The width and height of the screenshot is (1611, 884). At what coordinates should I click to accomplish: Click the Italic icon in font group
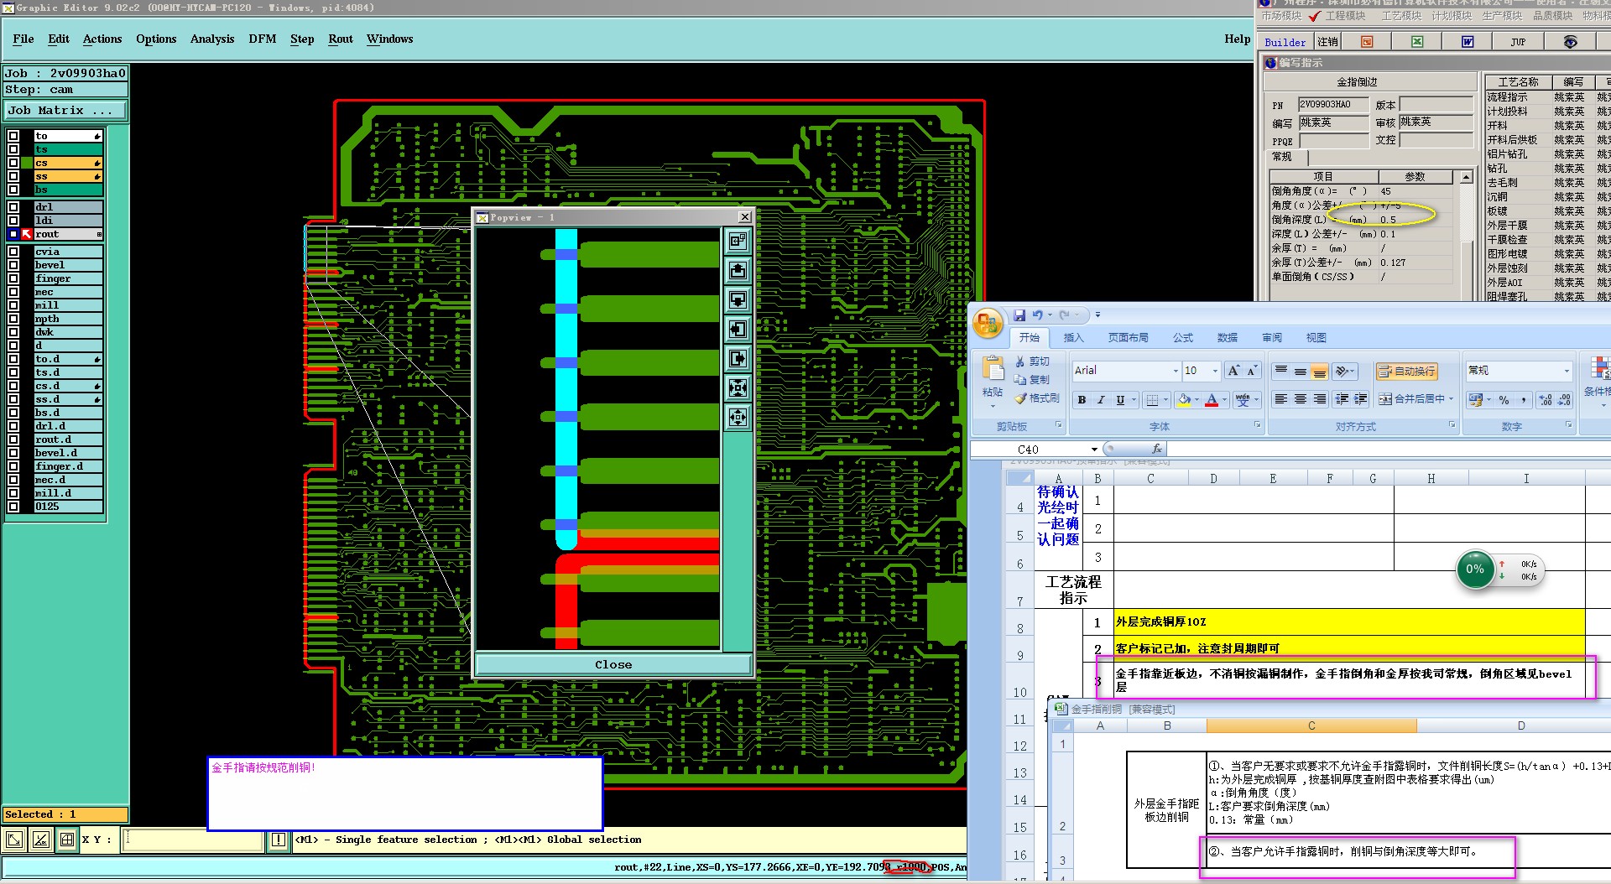pos(1101,400)
